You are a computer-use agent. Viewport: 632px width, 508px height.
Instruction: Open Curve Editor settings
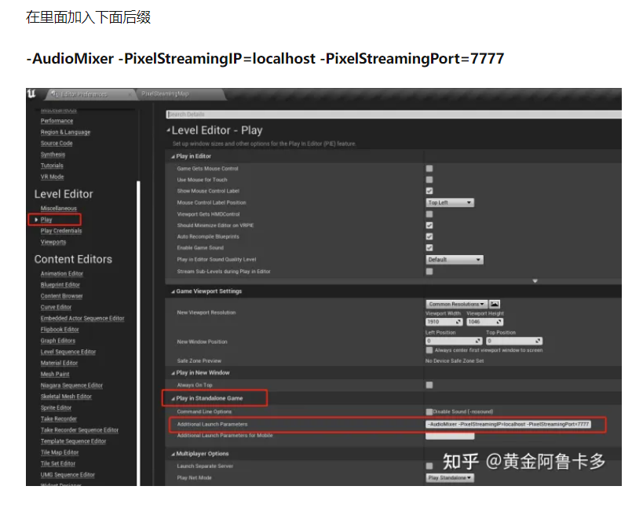click(x=56, y=307)
